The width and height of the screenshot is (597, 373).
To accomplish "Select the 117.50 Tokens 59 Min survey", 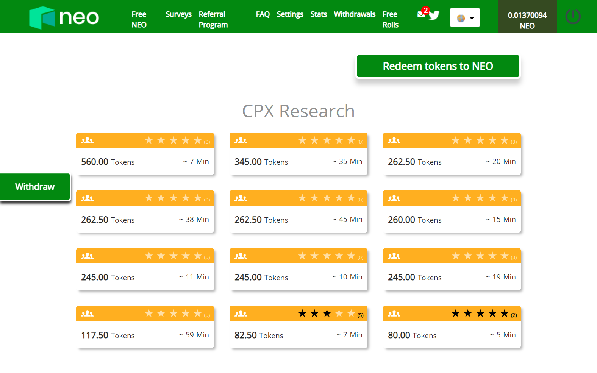I will 145,327.
